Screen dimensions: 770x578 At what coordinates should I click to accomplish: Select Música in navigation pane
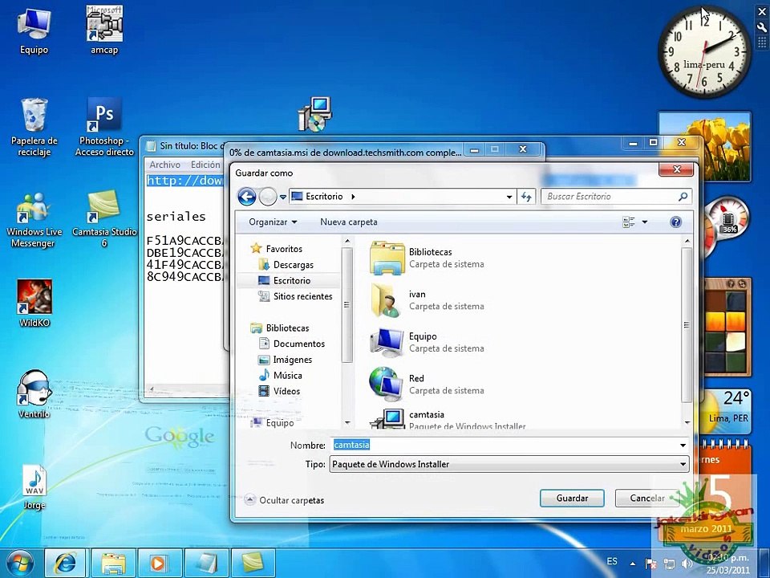pyautogui.click(x=281, y=376)
